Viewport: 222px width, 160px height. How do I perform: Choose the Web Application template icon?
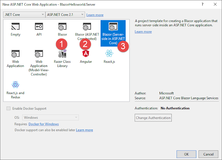point(15,53)
